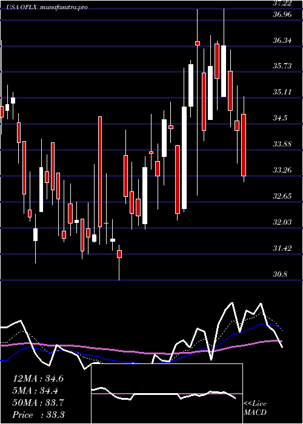Click the 33.88 price label
This screenshot has height=424, width=303.
[282, 144]
